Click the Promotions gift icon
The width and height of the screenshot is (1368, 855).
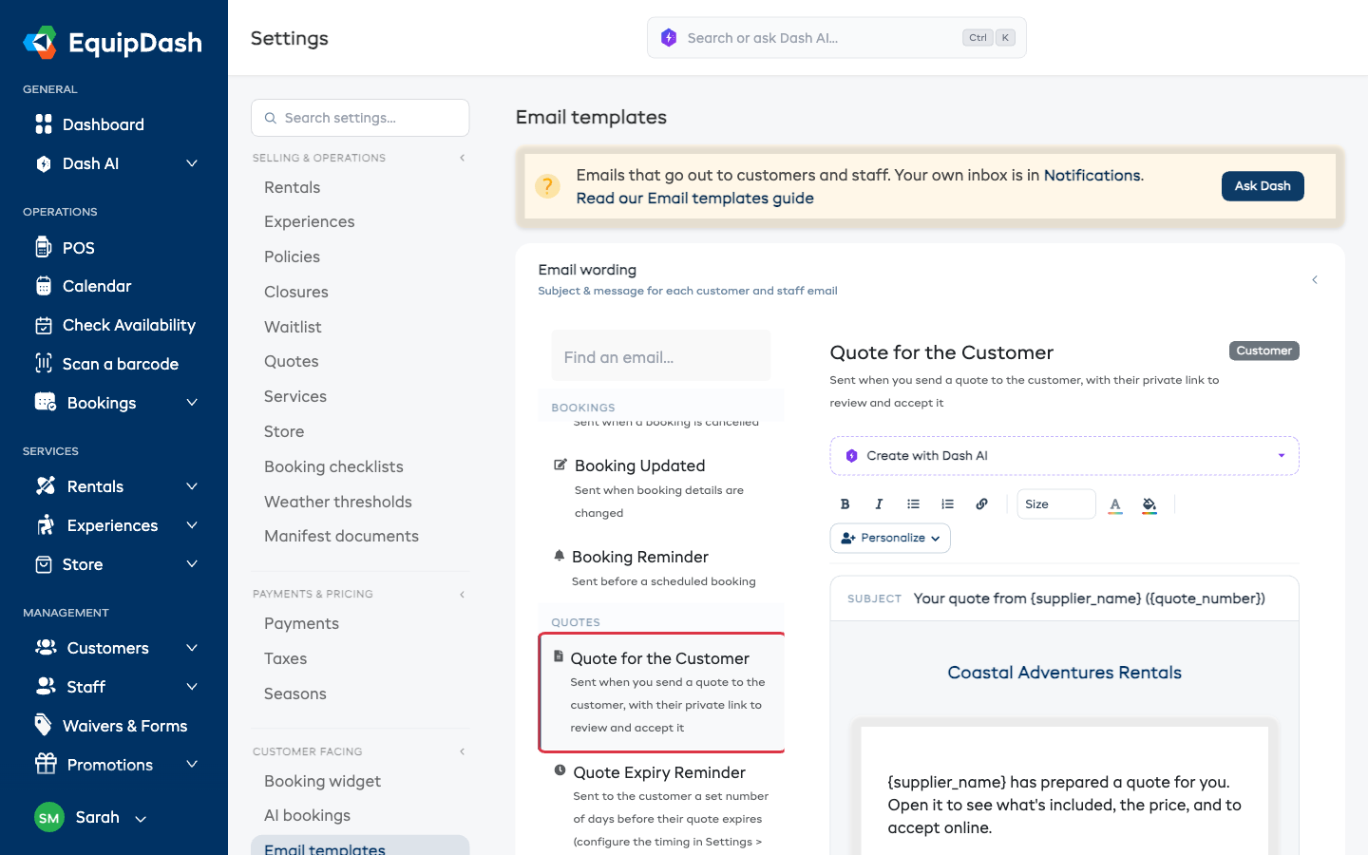coord(46,764)
